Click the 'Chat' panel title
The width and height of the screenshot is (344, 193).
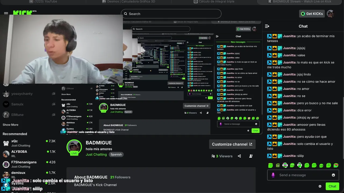[303, 26]
